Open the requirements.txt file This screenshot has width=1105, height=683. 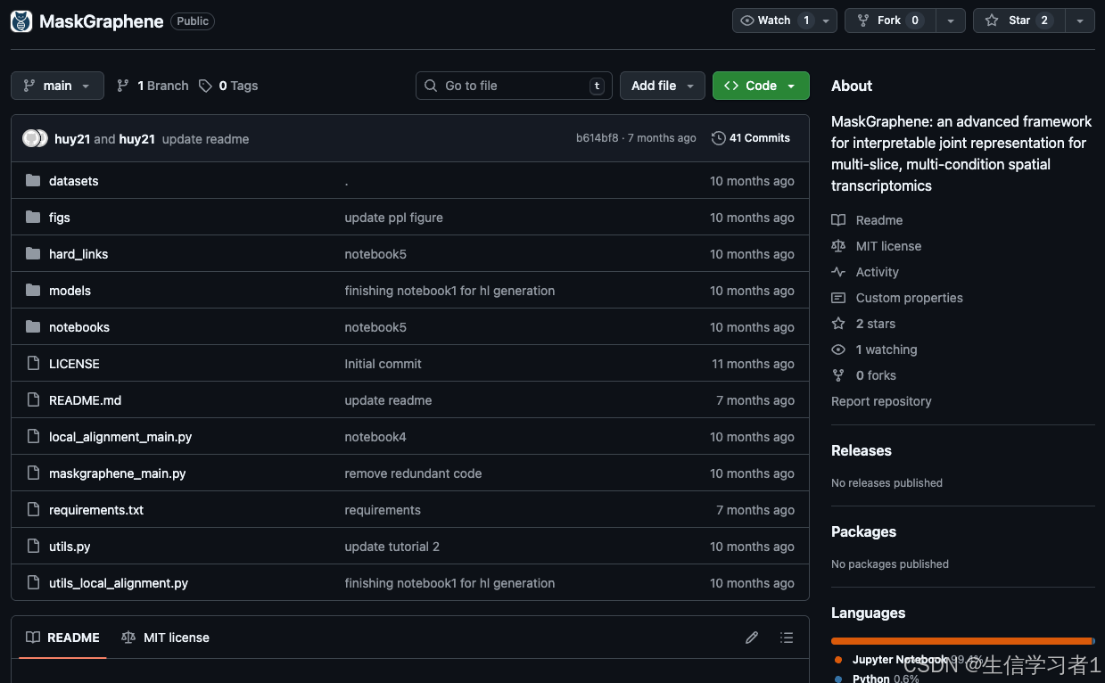(x=96, y=510)
